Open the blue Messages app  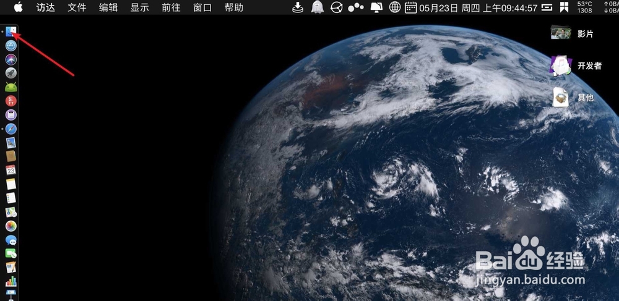point(11,240)
